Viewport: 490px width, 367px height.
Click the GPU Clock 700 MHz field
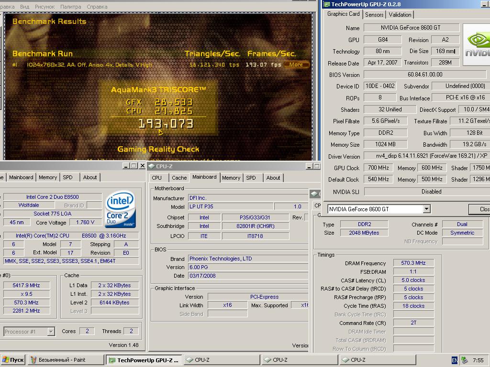click(x=379, y=168)
